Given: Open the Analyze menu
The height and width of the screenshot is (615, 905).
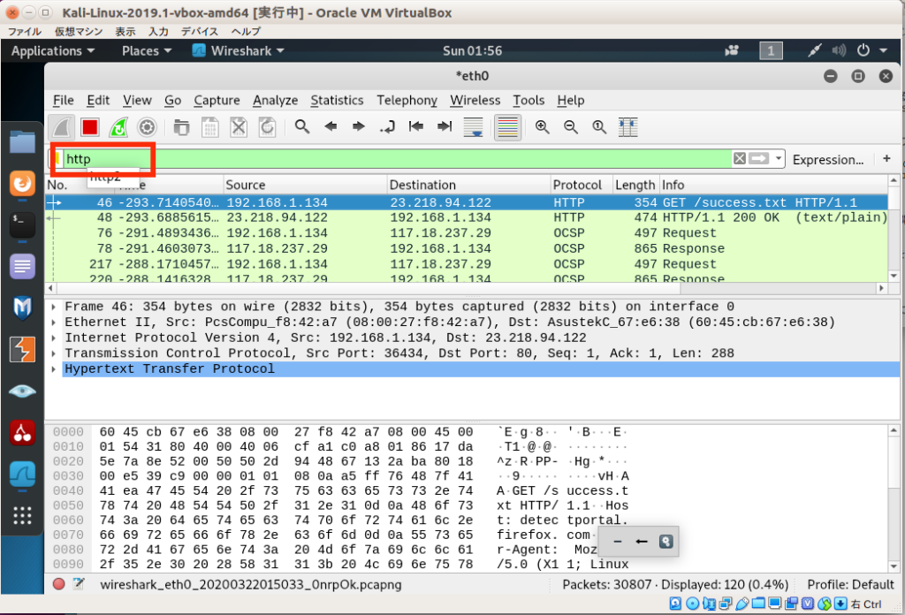Looking at the screenshot, I should [x=275, y=100].
